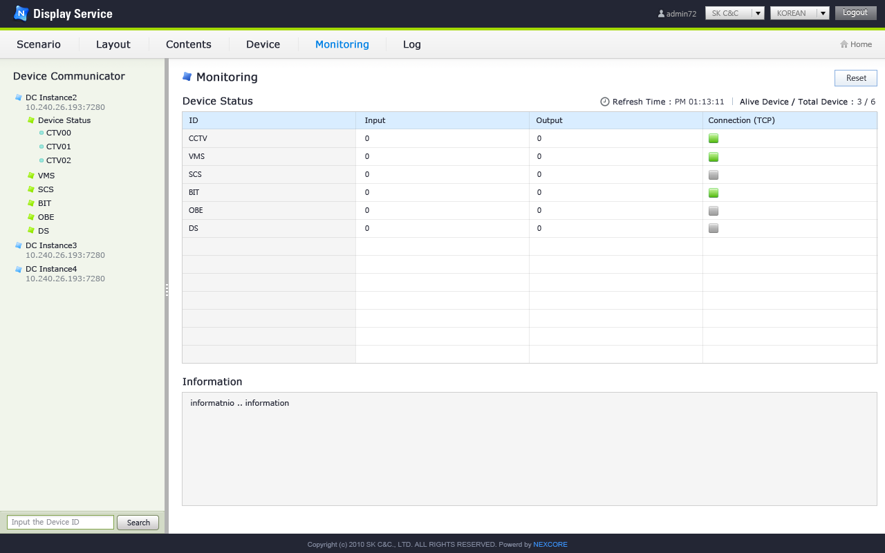Click the Information text area

(x=530, y=449)
